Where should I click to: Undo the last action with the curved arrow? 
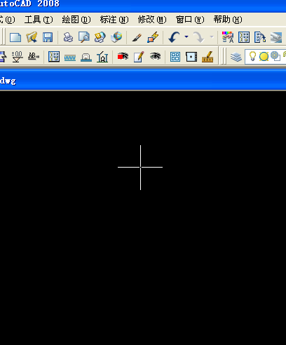coord(174,37)
